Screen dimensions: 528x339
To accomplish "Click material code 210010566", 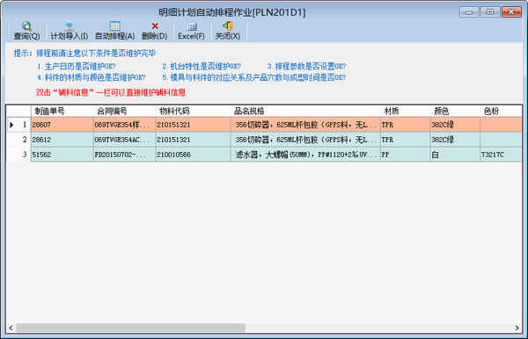I will [x=193, y=155].
